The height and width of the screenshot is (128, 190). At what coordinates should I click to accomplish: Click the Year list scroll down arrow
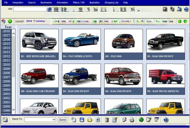point(14,110)
